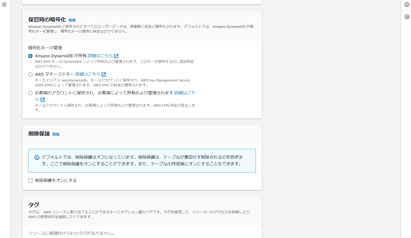Click the 暗号化キーの管理 label
This screenshot has width=411, height=238.
pyautogui.click(x=45, y=48)
